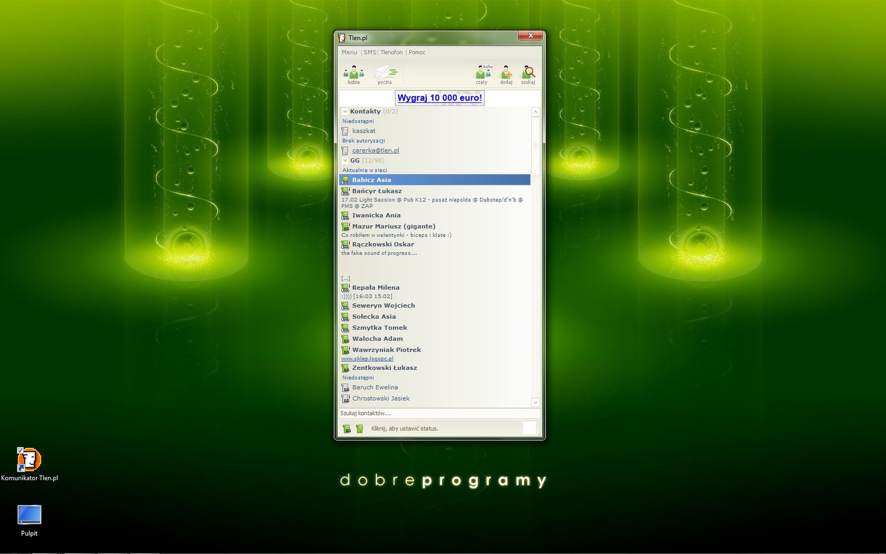
Task: Click the GG icon beside Zentkowski Łukasz
Action: point(345,368)
